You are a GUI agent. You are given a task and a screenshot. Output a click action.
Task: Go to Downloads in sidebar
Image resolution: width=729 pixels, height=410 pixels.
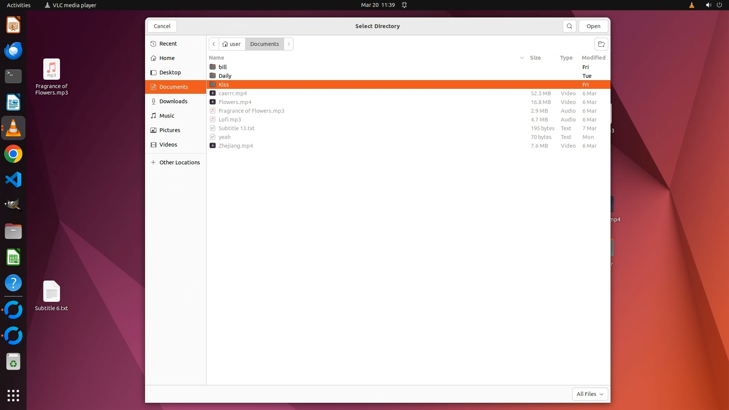(173, 101)
